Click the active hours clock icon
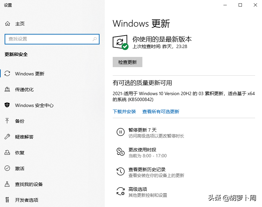Screen dimensions: 262x207 [121, 152]
